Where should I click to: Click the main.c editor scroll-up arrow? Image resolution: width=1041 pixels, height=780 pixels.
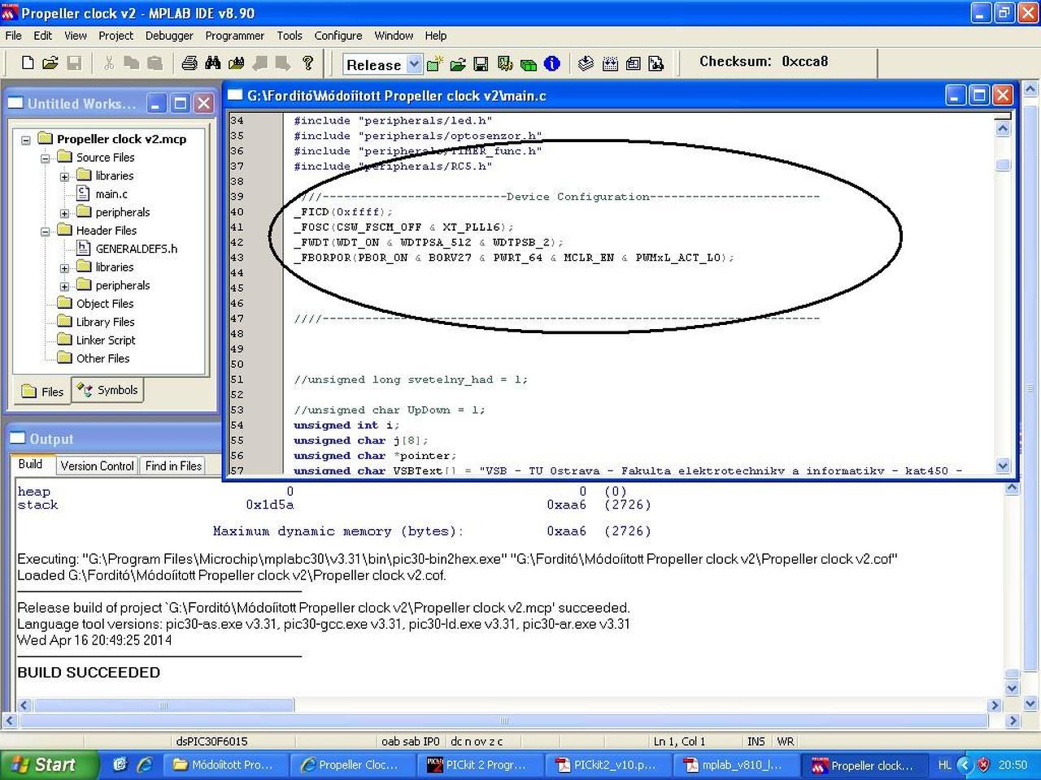pos(1003,128)
